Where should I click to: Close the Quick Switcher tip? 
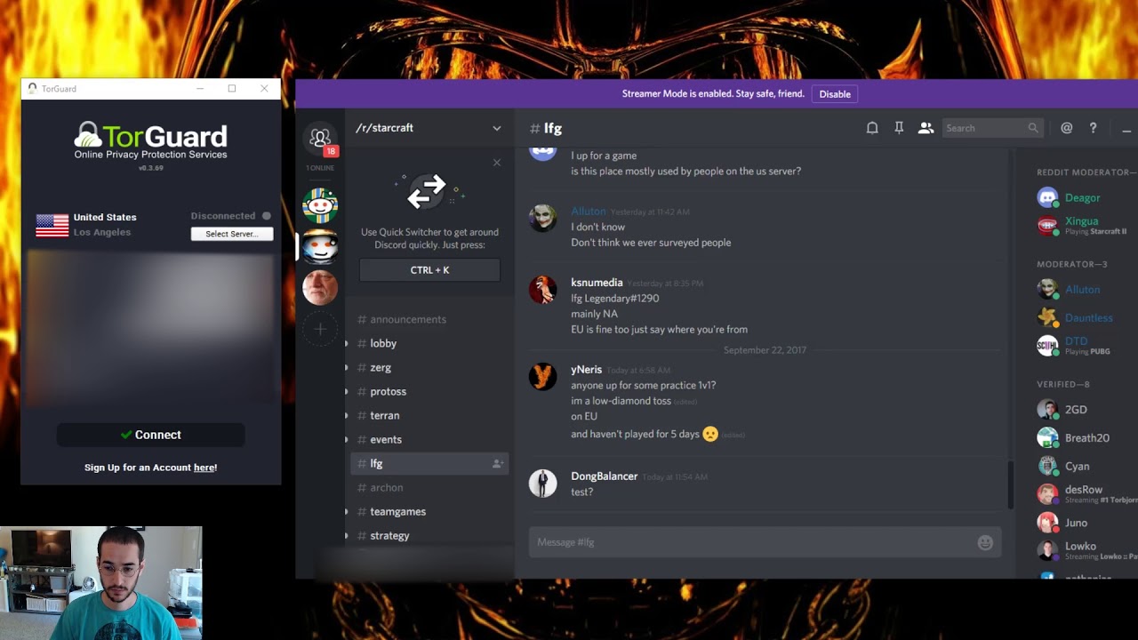497,163
